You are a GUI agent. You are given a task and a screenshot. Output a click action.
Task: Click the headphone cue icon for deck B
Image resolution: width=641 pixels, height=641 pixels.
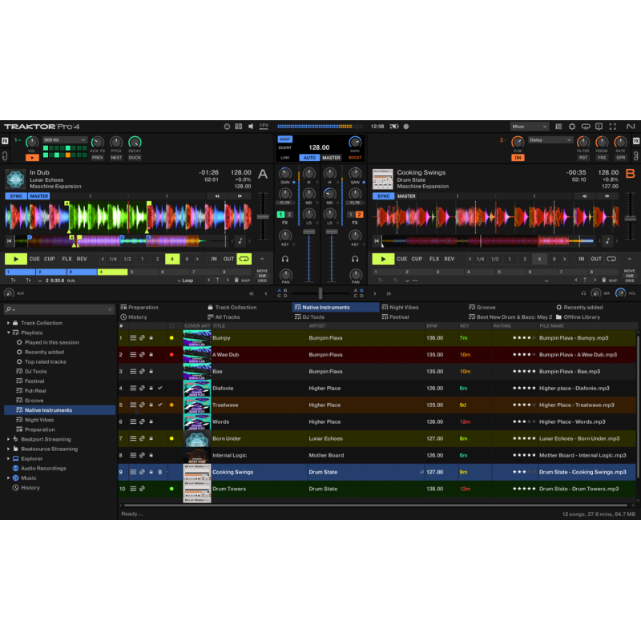355,259
